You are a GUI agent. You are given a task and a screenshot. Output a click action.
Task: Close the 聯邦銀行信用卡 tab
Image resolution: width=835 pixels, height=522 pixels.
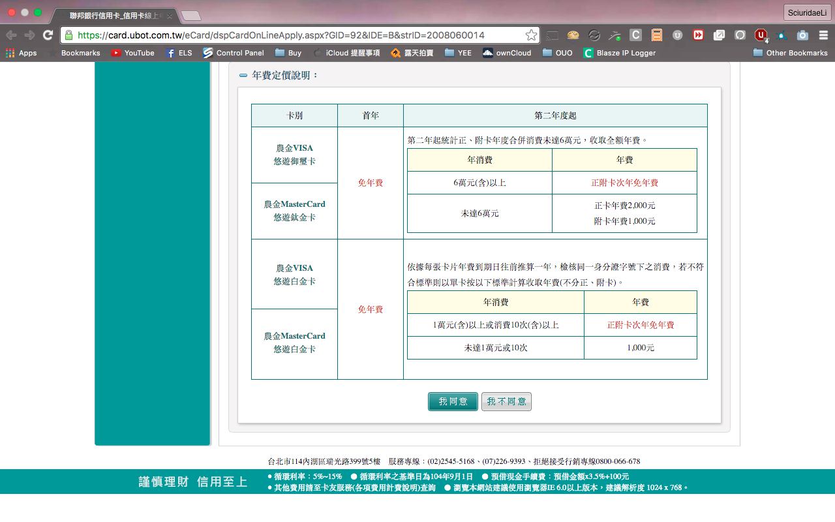pos(170,16)
